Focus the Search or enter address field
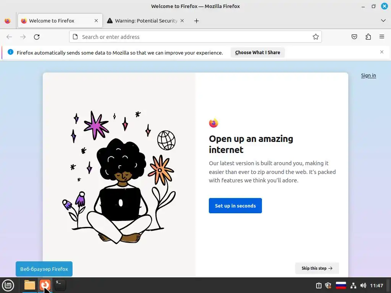 (x=195, y=37)
